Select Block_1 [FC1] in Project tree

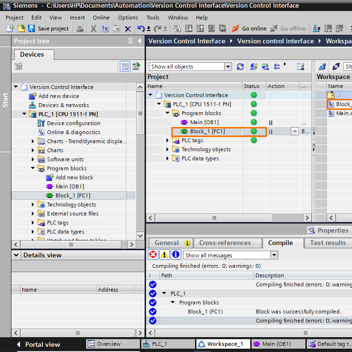tap(73, 196)
